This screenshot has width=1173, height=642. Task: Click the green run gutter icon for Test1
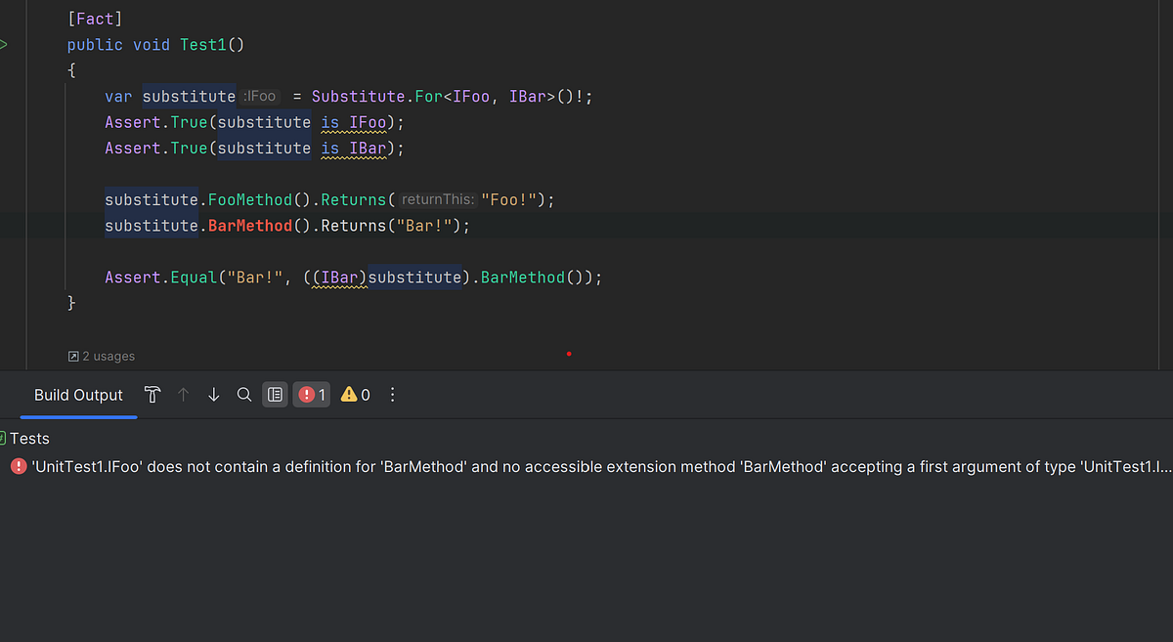4,45
